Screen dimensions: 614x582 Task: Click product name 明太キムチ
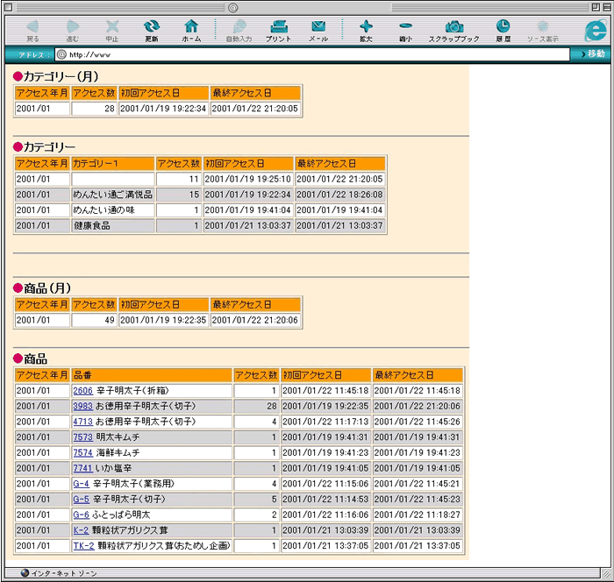point(118,437)
